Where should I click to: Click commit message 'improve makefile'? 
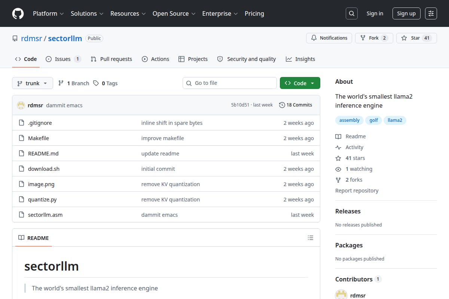tap(162, 138)
